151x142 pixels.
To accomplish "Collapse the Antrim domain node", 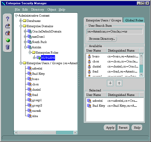I will (x=25, y=47).
